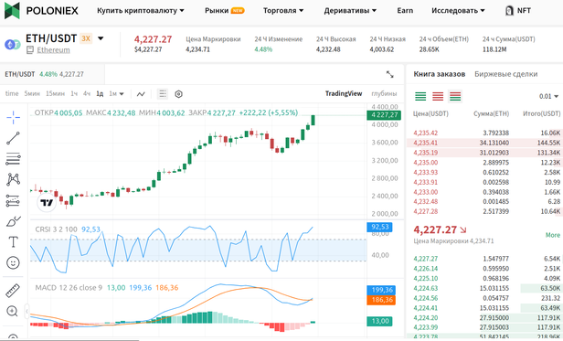
Task: Select bid price 4,223.99 row
Action: (x=484, y=327)
